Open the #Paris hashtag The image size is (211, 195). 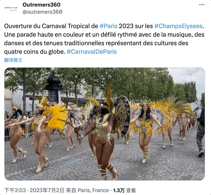pyautogui.click(x=108, y=26)
